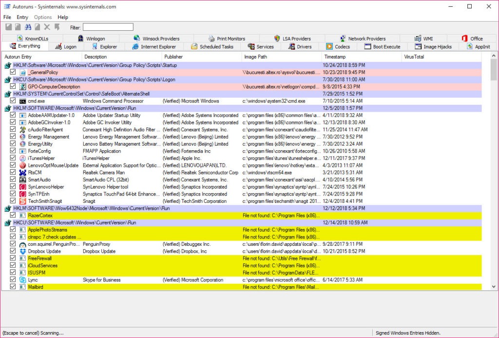The image size is (499, 338).
Task: Click the TechSmithSnagit orange S icon
Action: [22, 201]
